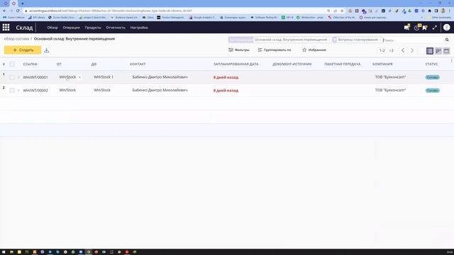The width and height of the screenshot is (454, 255).
Task: Open the Фильтры dropdown
Action: (239, 50)
